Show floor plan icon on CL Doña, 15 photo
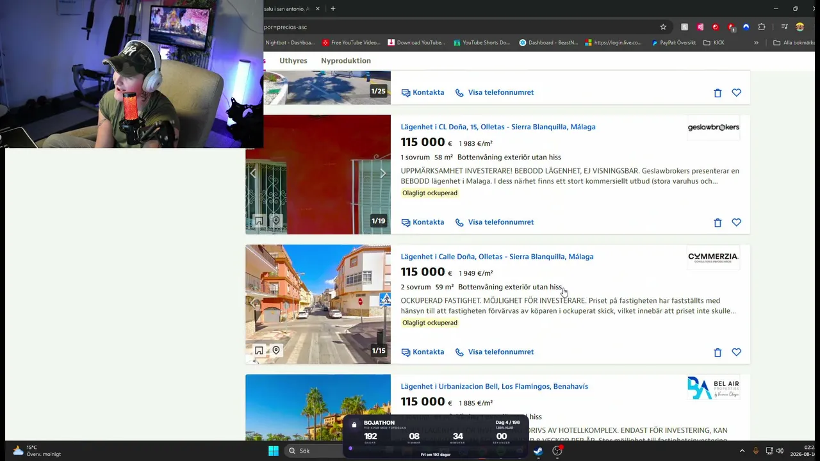The height and width of the screenshot is (461, 820). tap(259, 220)
